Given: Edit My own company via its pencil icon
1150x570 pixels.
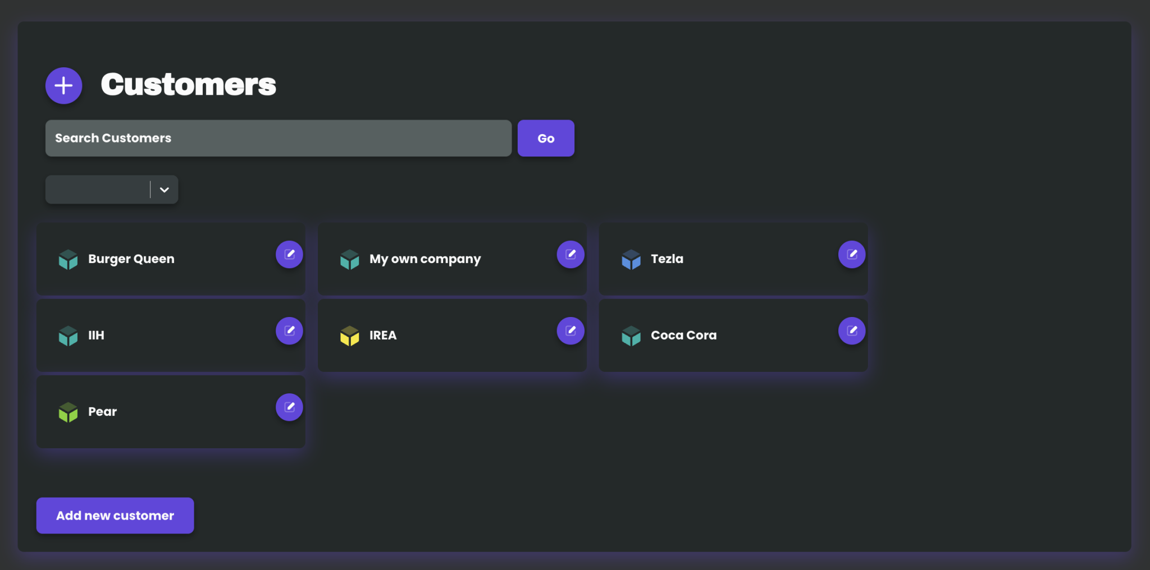Looking at the screenshot, I should click(x=571, y=254).
